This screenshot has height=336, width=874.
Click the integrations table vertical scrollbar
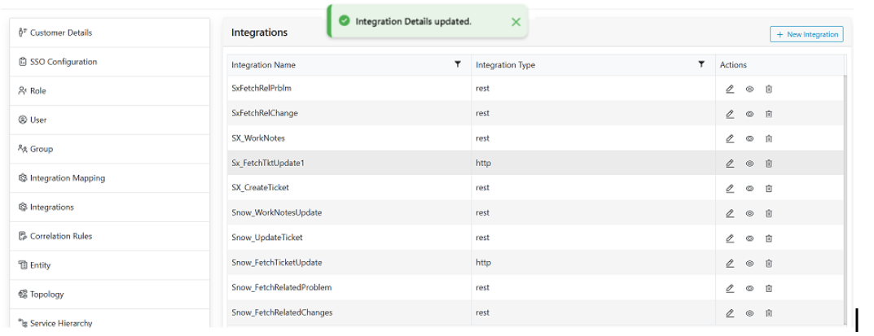(x=844, y=195)
